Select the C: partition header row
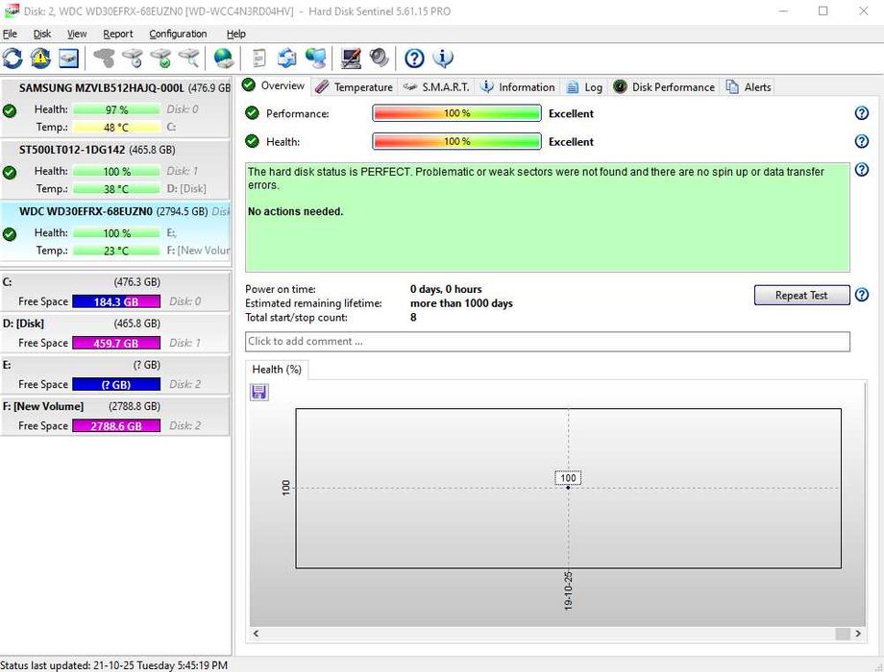Screen dimensions: 884x672 pyautogui.click(x=115, y=282)
